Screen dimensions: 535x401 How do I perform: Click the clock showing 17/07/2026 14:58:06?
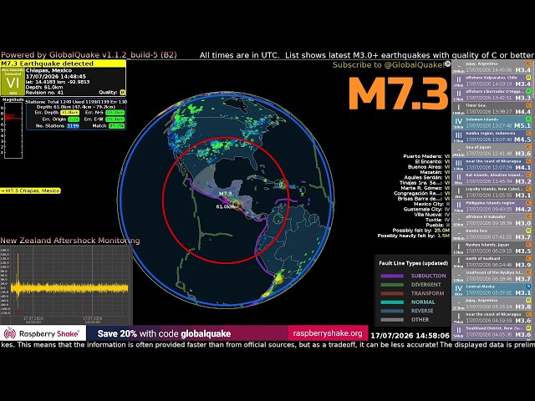pos(410,336)
